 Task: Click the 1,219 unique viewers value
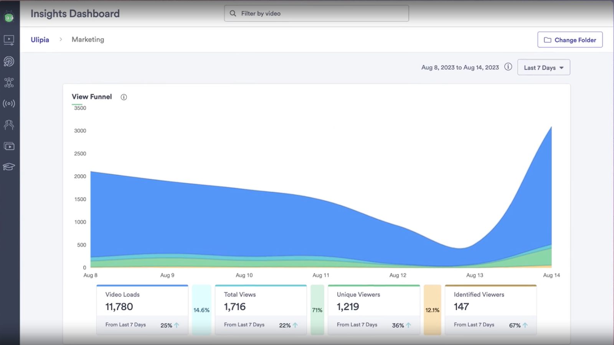tap(348, 307)
